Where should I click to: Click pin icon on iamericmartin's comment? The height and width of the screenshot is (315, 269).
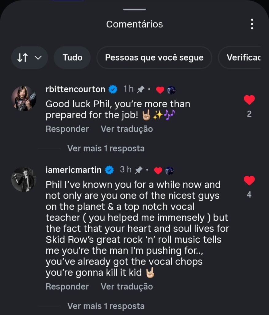coord(139,170)
